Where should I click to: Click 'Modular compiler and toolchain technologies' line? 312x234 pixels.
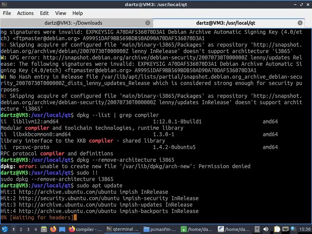tap(92, 128)
